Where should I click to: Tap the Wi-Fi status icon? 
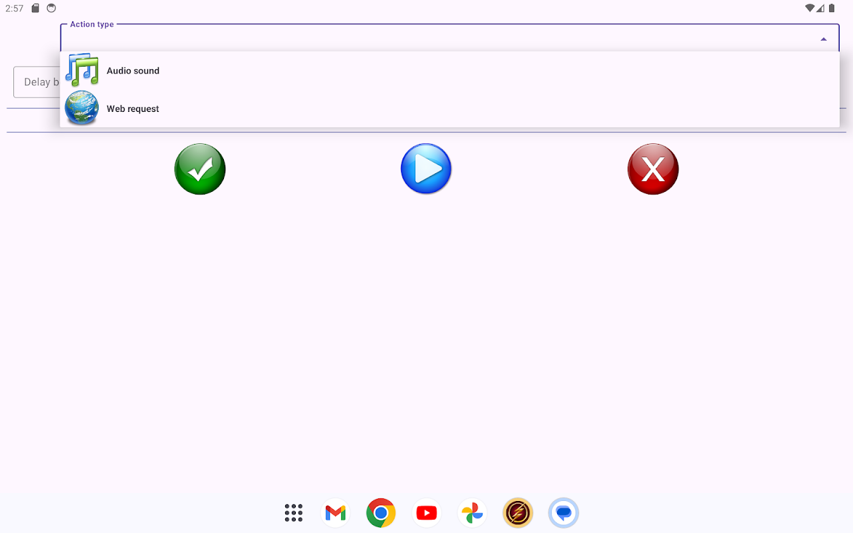click(810, 9)
